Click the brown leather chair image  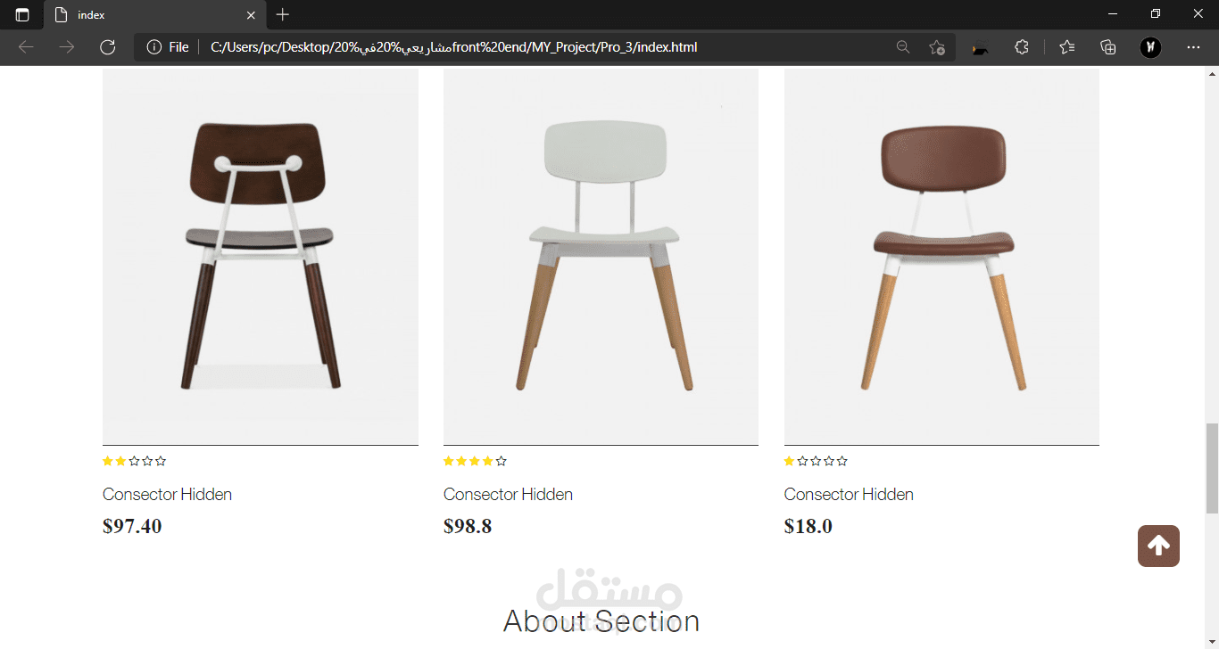(941, 256)
